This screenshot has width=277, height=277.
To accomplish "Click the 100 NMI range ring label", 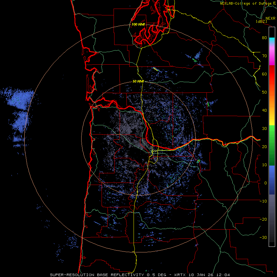I will click(138, 24).
